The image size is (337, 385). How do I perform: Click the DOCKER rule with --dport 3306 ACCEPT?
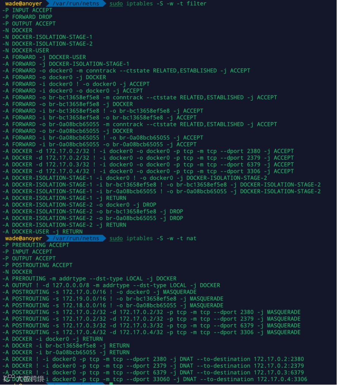pos(148,171)
